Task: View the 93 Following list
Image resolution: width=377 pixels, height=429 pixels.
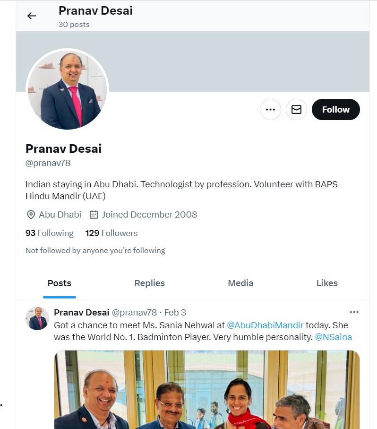Action: coord(49,233)
